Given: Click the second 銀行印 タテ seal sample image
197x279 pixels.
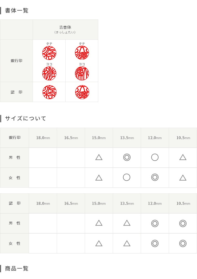Looking at the screenshot, I should (x=82, y=53).
